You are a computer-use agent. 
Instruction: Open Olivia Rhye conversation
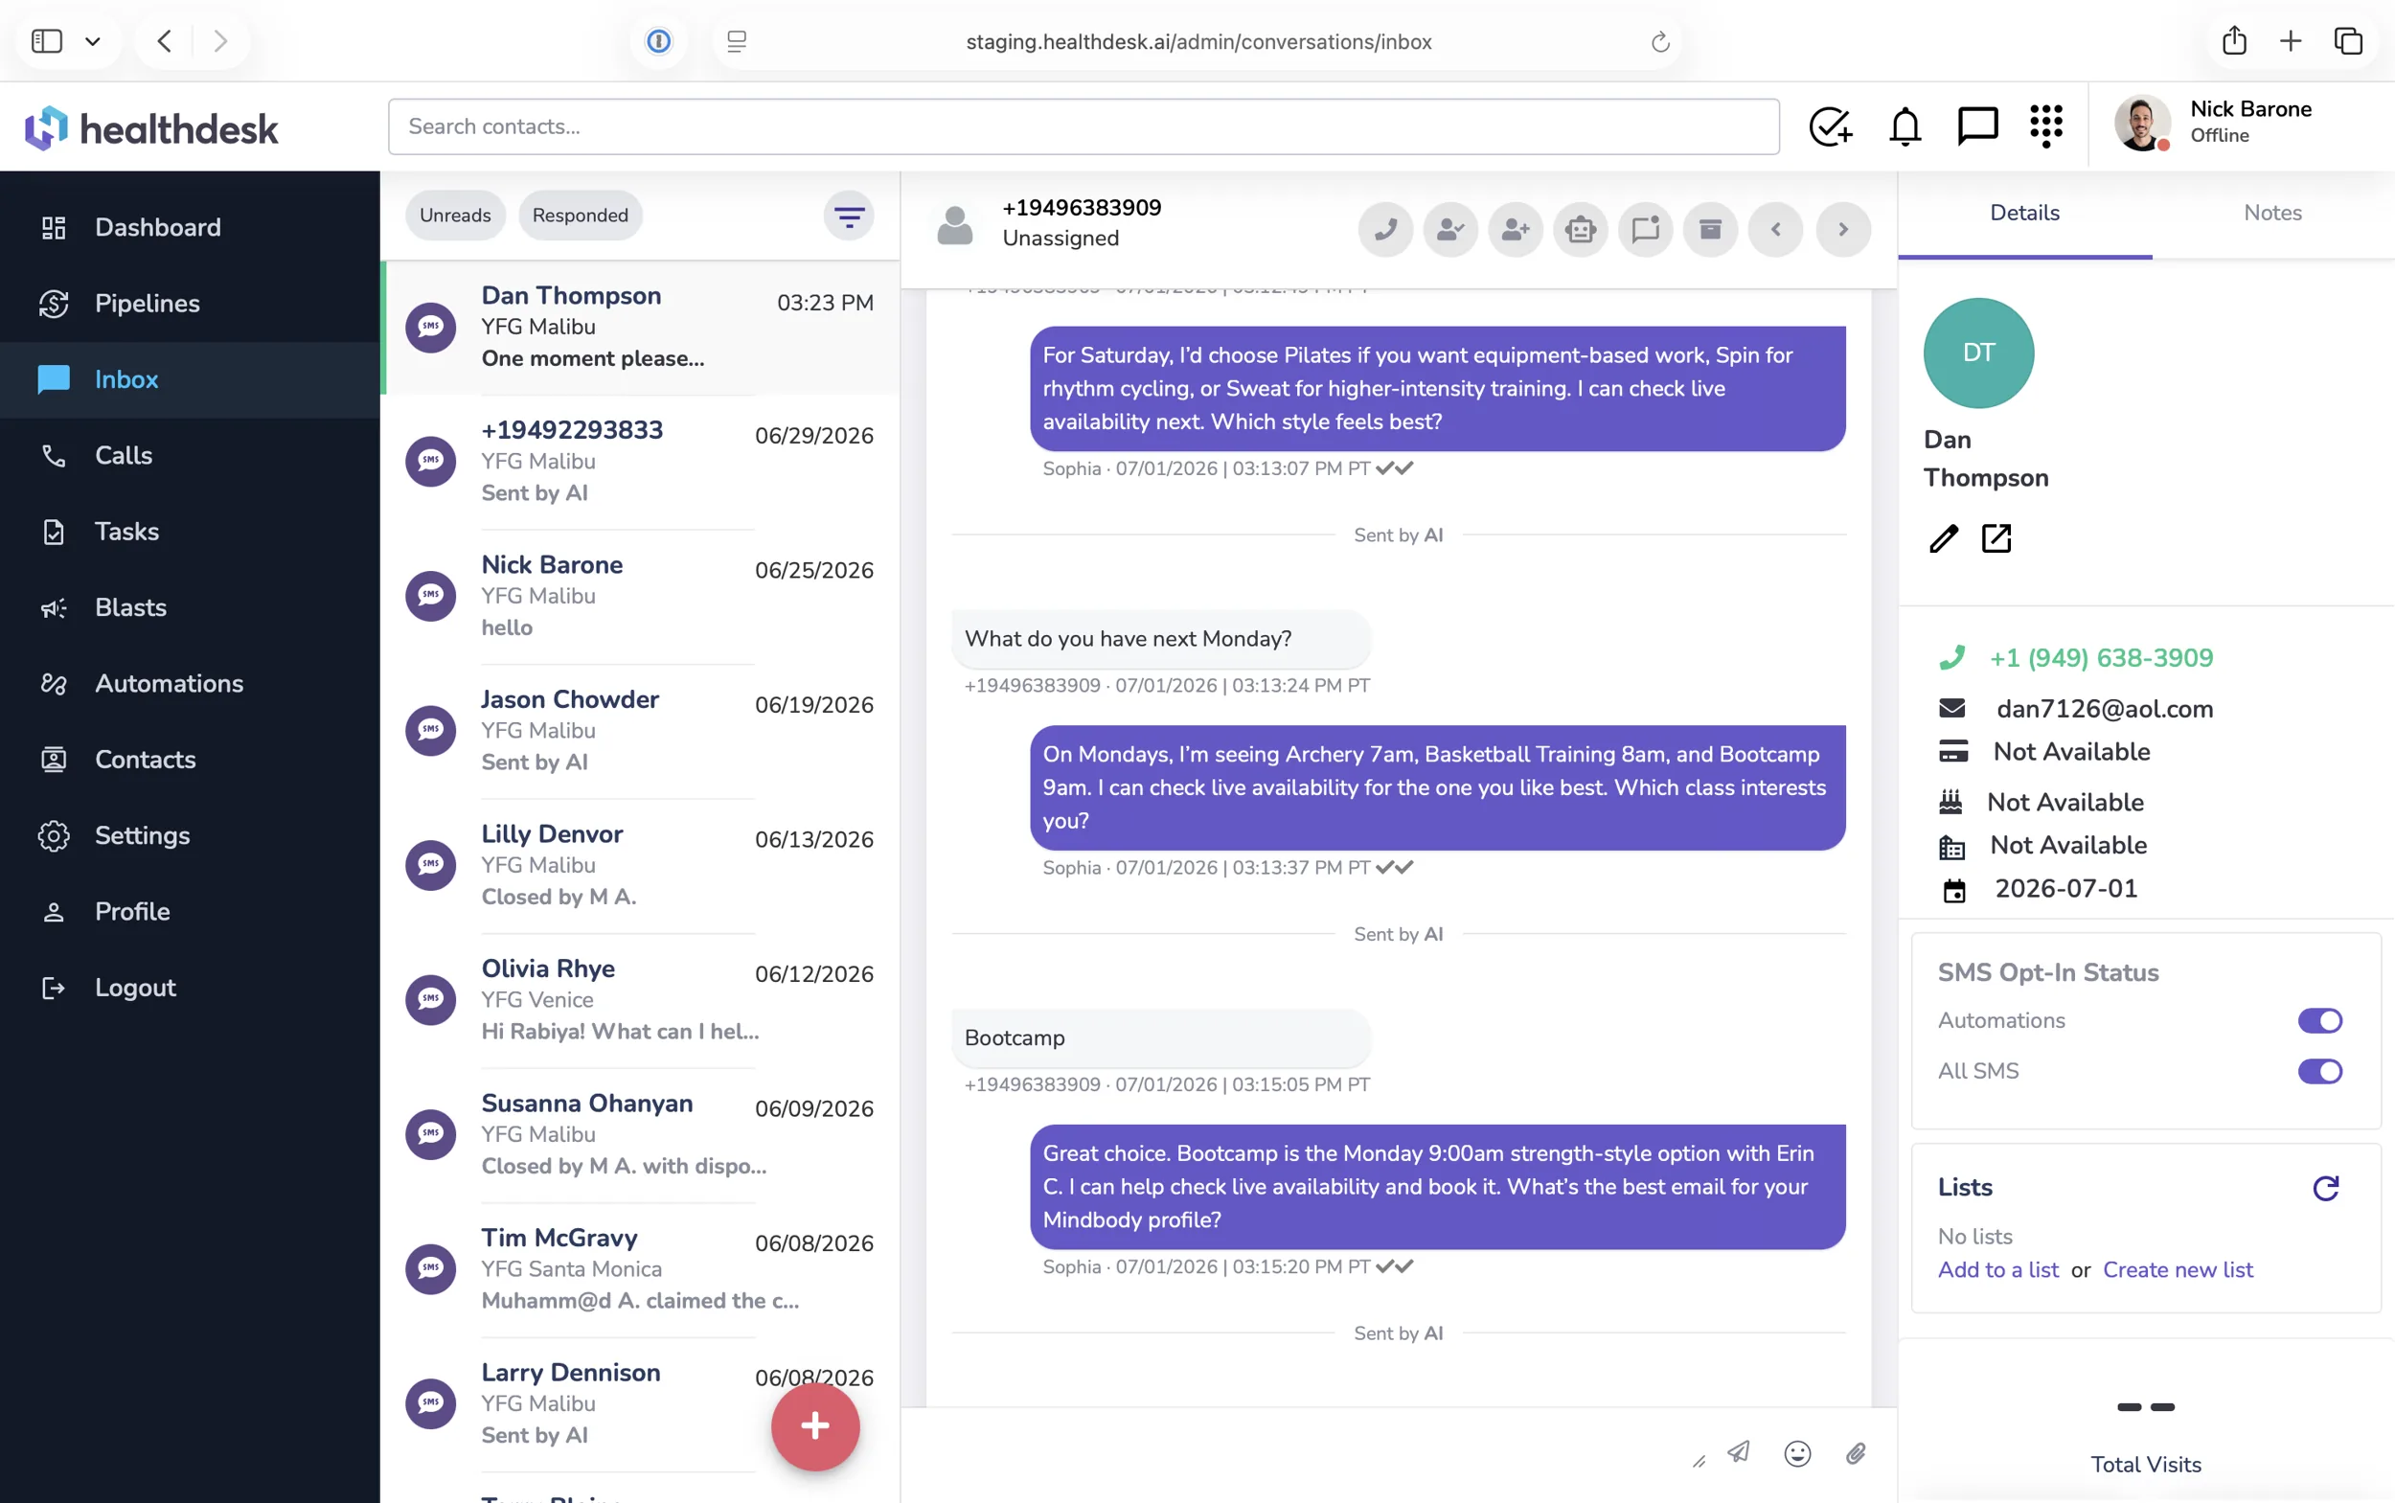point(641,999)
